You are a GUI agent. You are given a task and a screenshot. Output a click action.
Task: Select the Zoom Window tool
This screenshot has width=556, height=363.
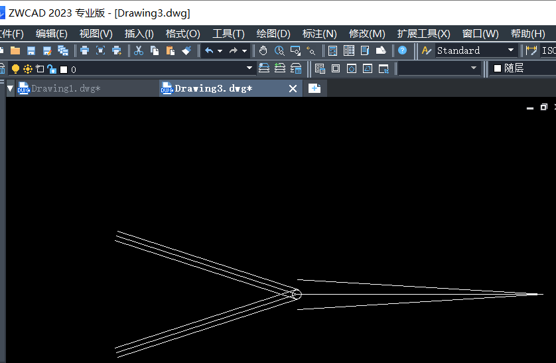coord(295,50)
